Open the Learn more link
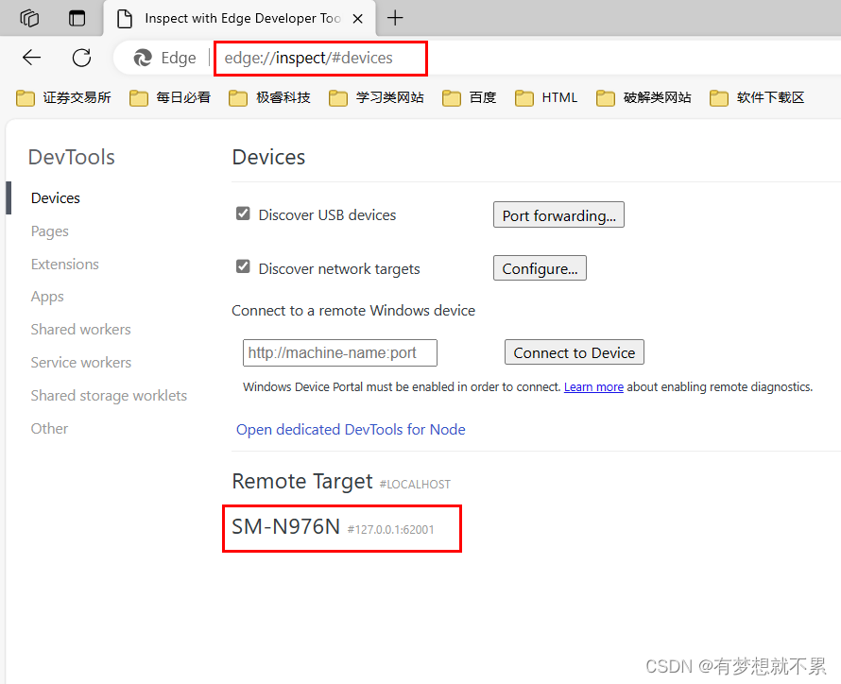The image size is (841, 684). pos(593,387)
